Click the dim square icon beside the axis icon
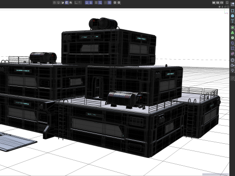The height and width of the screenshot is (176, 235). click(80, 2)
